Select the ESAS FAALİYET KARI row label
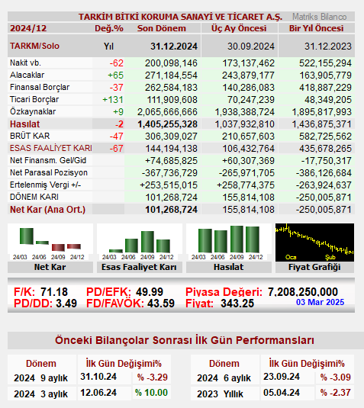The image size is (364, 408). 51,148
